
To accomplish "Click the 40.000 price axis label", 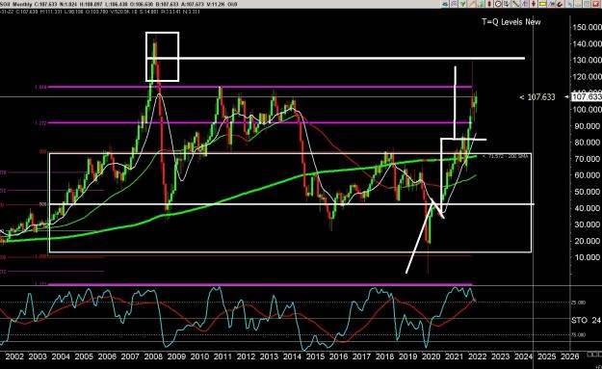I will pyautogui.click(x=587, y=208).
